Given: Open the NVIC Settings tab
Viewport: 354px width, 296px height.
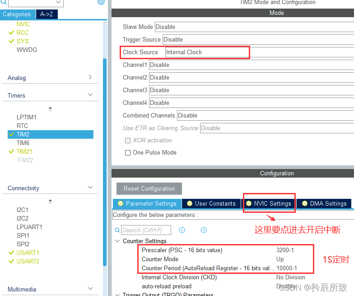Looking at the screenshot, I should coord(269,203).
